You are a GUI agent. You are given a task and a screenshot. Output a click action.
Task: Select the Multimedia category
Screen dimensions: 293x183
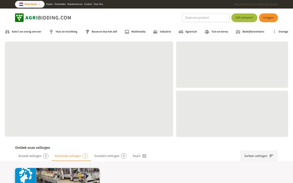click(x=135, y=32)
